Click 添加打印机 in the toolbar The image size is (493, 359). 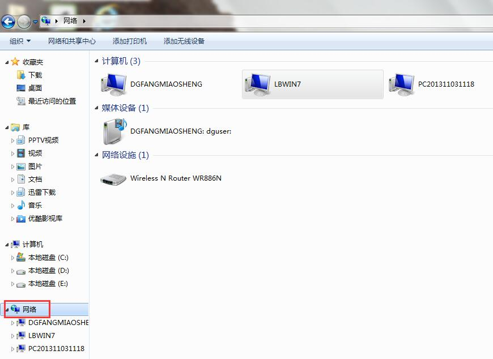click(x=130, y=41)
